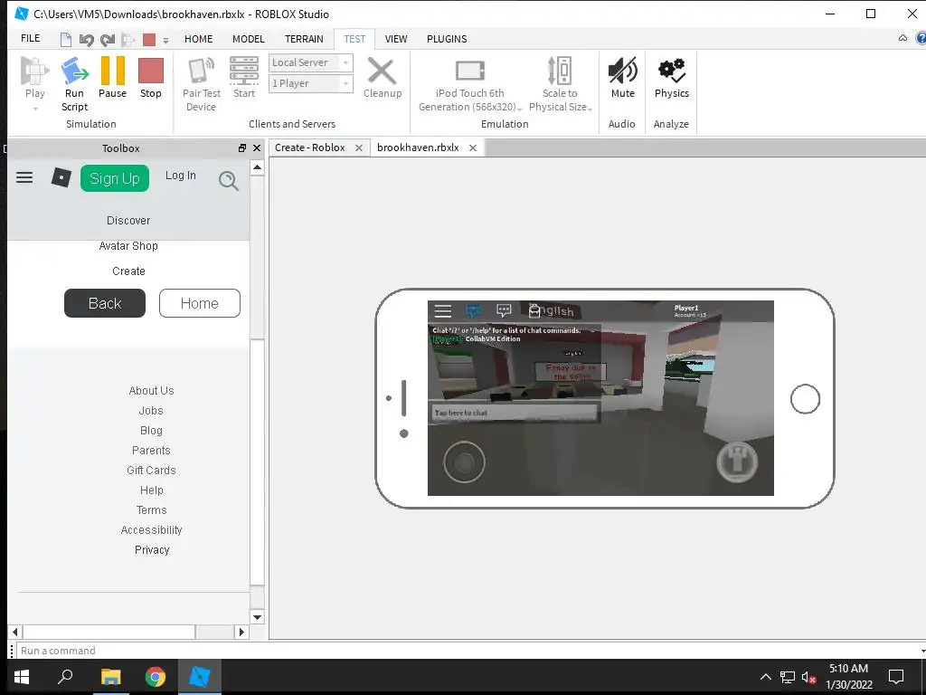
Task: Click the red stop square in quick access
Action: pos(149,40)
